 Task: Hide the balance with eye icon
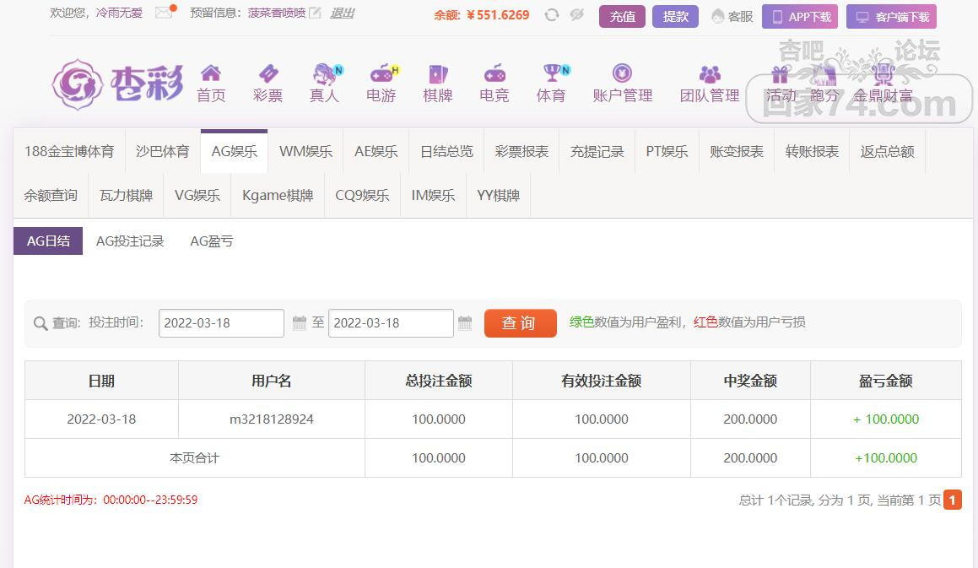click(576, 15)
